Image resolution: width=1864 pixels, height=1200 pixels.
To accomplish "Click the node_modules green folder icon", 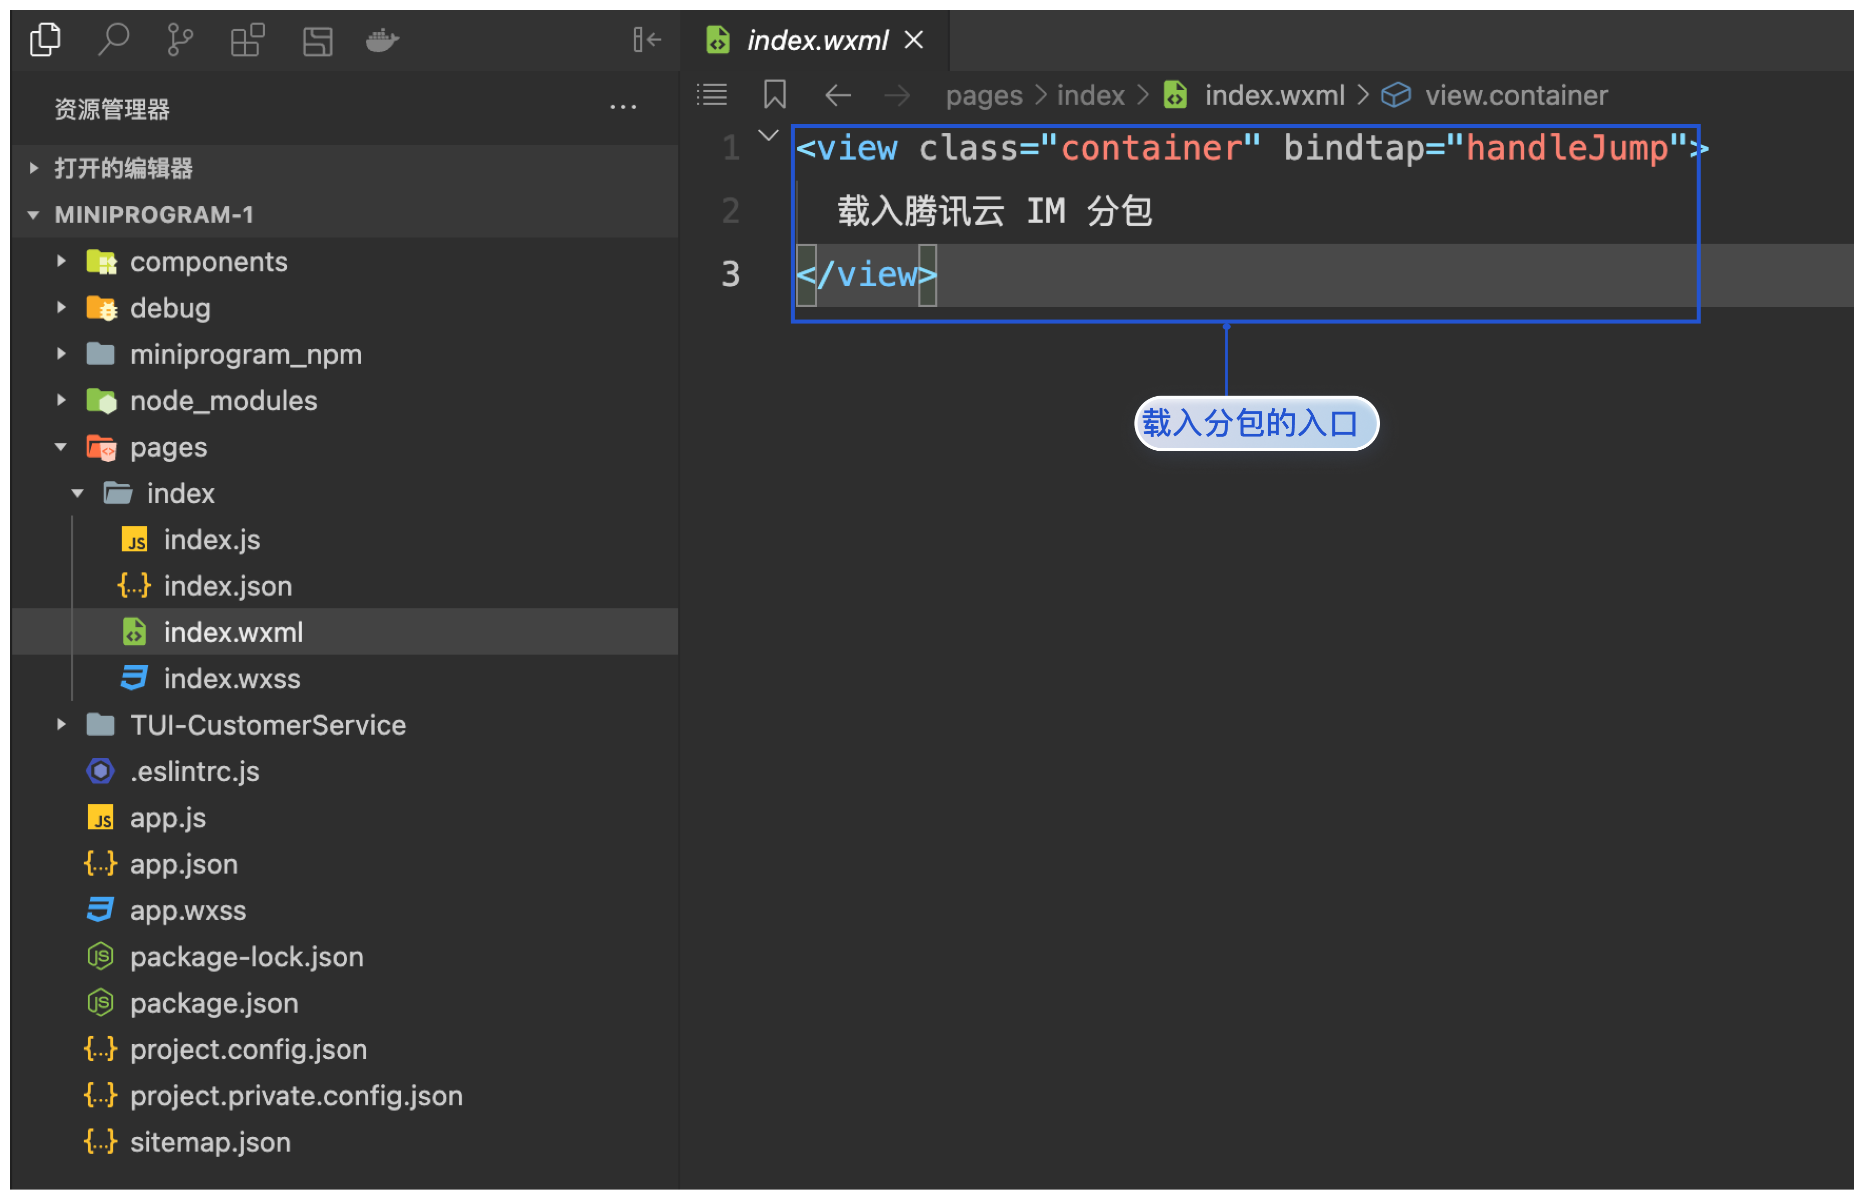I will click(101, 401).
